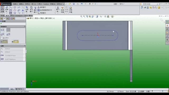
Task: Open the Window menu
Action: click(x=53, y=4)
